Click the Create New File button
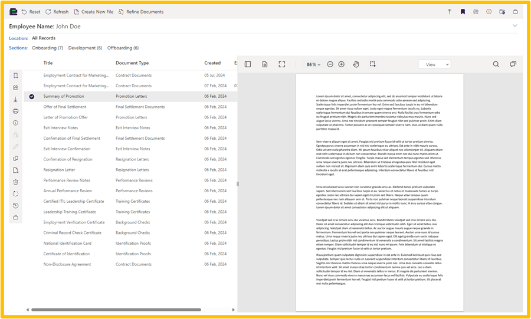Image resolution: width=531 pixels, height=319 pixels. (x=93, y=12)
